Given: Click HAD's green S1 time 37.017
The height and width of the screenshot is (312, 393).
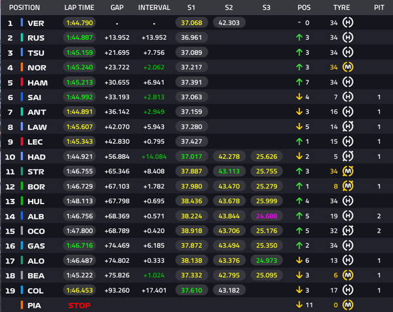Looking at the screenshot, I should [x=191, y=156].
